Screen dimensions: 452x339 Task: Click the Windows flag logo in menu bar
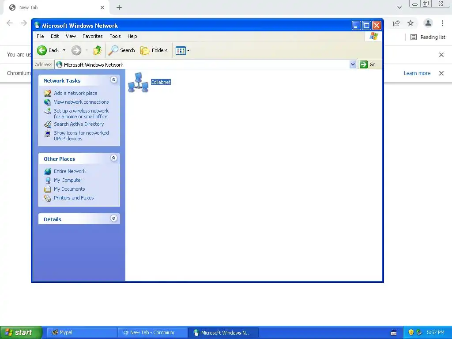[x=373, y=36]
